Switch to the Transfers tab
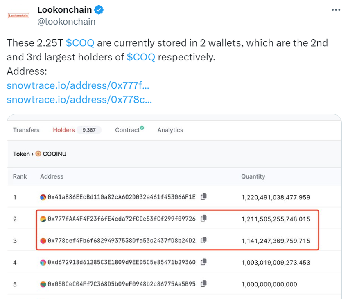The height and width of the screenshot is (299, 348). tap(26, 130)
